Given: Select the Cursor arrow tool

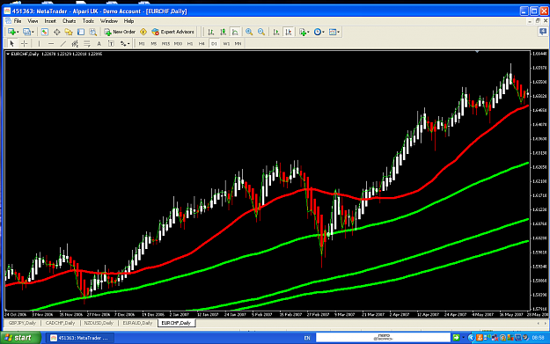Looking at the screenshot, I should pos(11,43).
